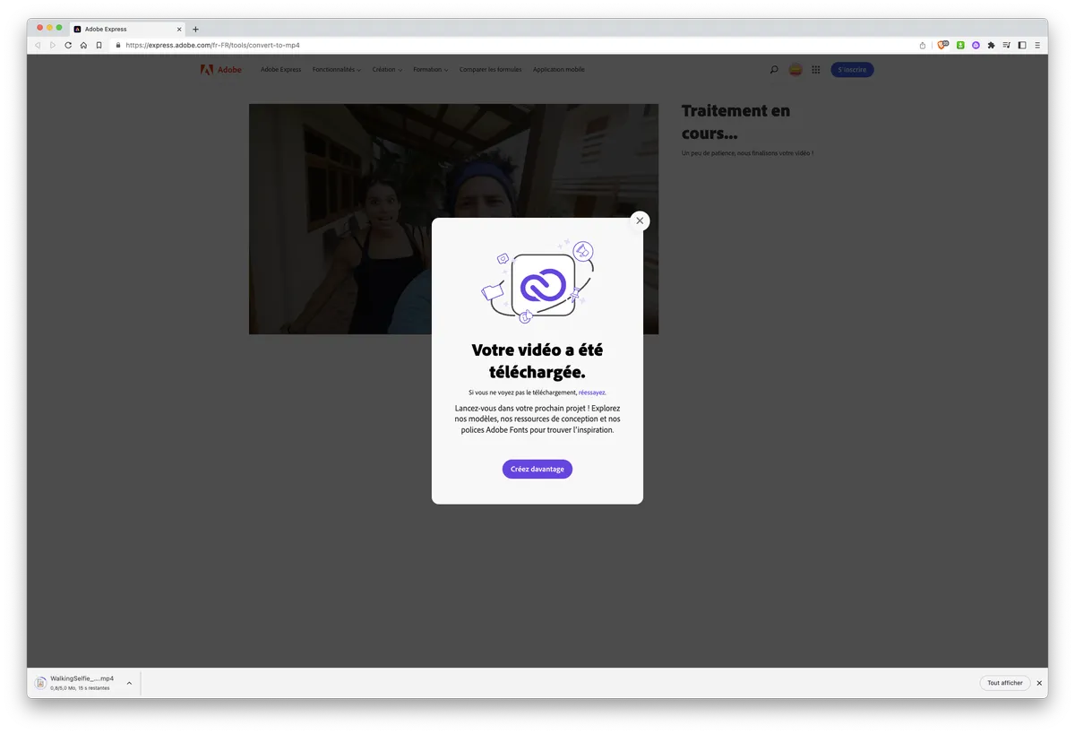Select the Adobe Express browser tab
The height and width of the screenshot is (734, 1075).
point(127,29)
